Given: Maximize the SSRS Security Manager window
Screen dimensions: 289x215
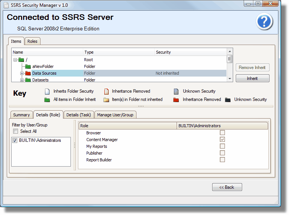Looking at the screenshot, I should click(258, 4).
